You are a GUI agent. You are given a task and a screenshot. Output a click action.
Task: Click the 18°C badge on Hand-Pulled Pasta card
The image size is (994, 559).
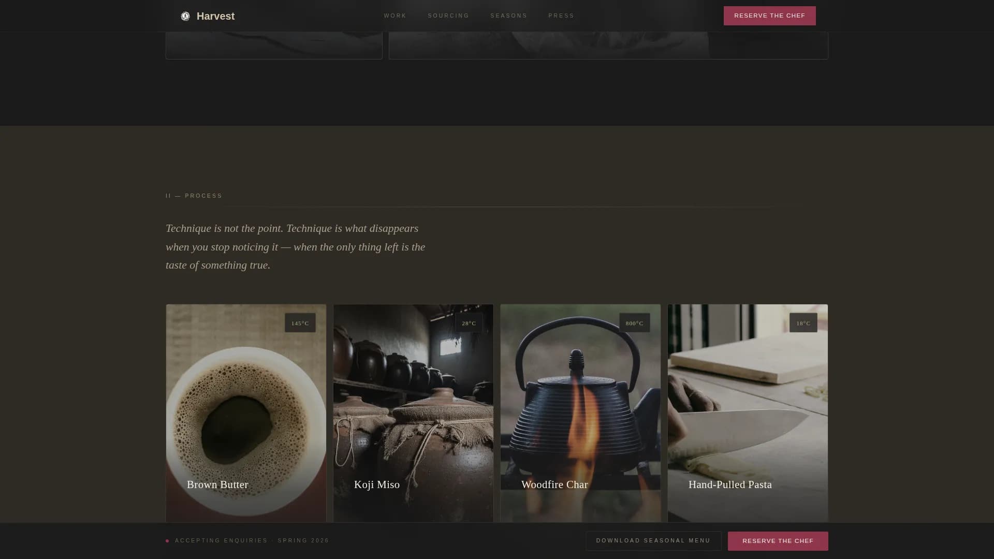pyautogui.click(x=803, y=322)
